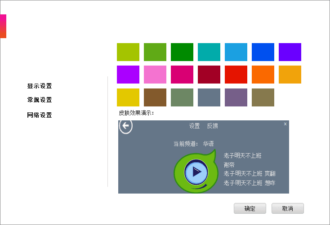Open 网络设置 section
Image resolution: width=330 pixels, height=225 pixels.
coord(40,115)
